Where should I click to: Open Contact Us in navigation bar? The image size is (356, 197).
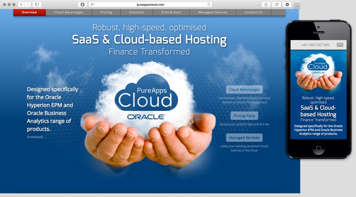[253, 12]
